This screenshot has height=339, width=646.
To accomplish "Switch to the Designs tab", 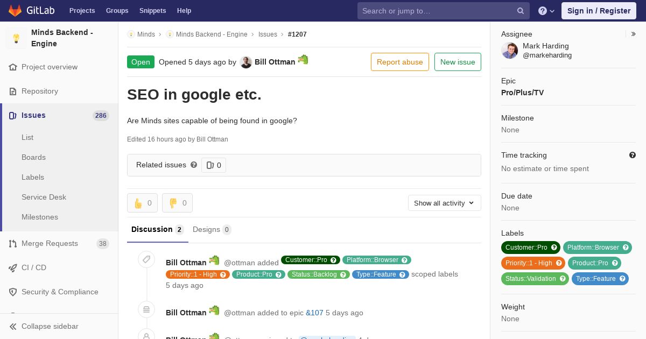I will (x=212, y=230).
